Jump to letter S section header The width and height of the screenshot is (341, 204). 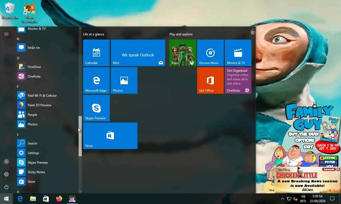pos(18,134)
